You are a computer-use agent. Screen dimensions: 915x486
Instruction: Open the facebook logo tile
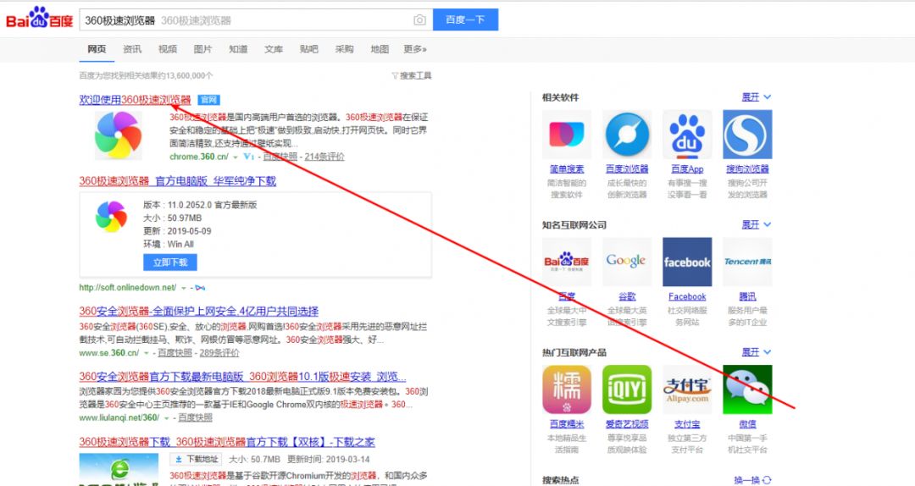[687, 262]
